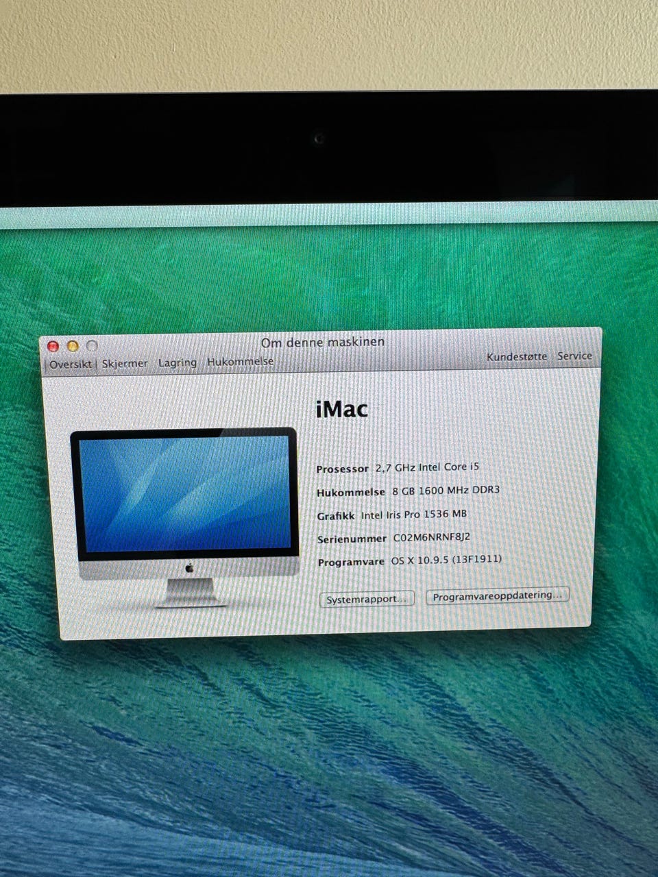Click the 2,7 GHz Intel Core i5 text
The image size is (658, 877).
click(x=427, y=467)
